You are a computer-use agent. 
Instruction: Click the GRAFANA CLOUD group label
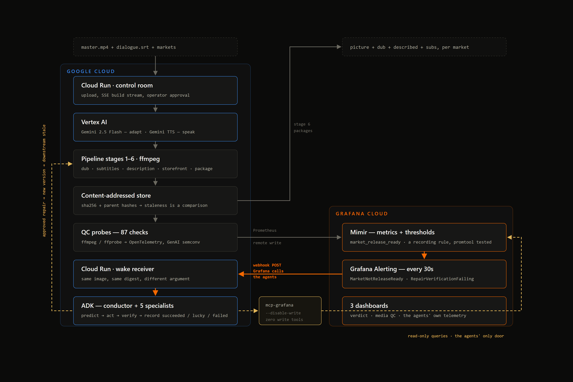tap(362, 214)
